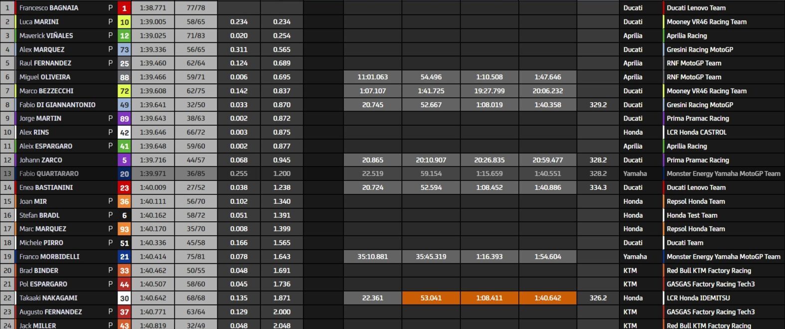Click lap count 36/85 cell
Viewport: 785px width, 329px height.
point(196,174)
